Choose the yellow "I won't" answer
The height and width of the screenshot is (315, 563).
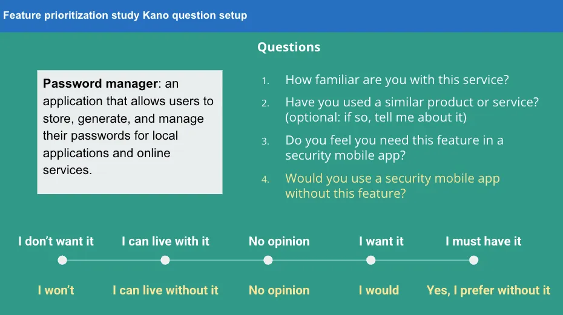coord(56,290)
